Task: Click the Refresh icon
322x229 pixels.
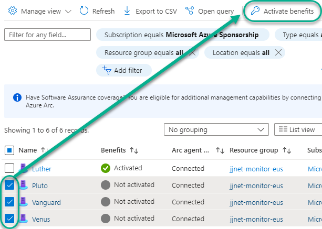Action: pos(84,11)
